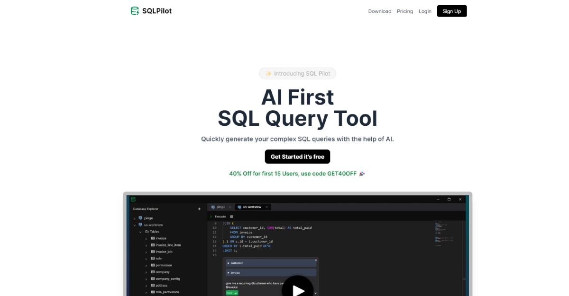Viewport: 569px width, 296px height.
Task: Switch to the us-workview editor tab
Action: pyautogui.click(x=250, y=207)
